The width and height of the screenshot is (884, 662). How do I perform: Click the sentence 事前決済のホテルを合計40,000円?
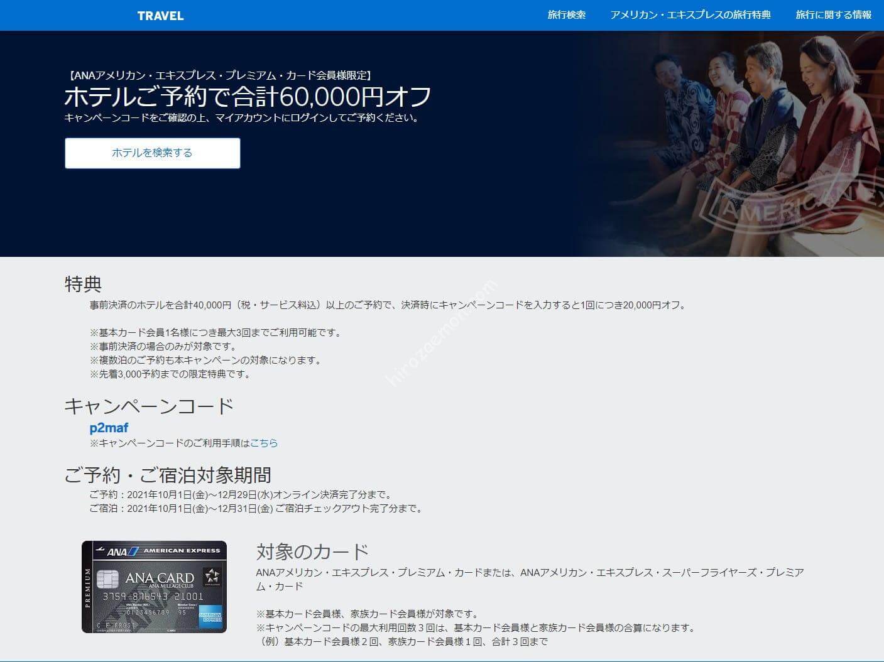coord(389,305)
